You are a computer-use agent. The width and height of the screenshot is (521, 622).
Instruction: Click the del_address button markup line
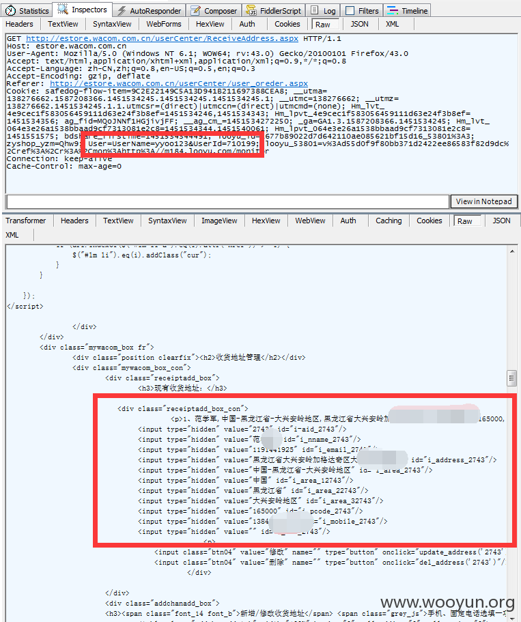click(x=329, y=563)
